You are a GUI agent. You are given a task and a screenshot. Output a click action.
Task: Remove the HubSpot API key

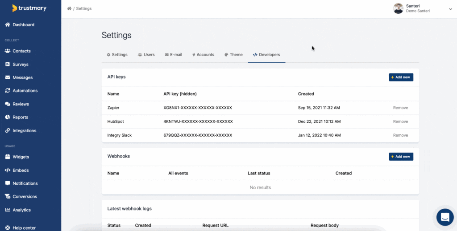click(400, 122)
